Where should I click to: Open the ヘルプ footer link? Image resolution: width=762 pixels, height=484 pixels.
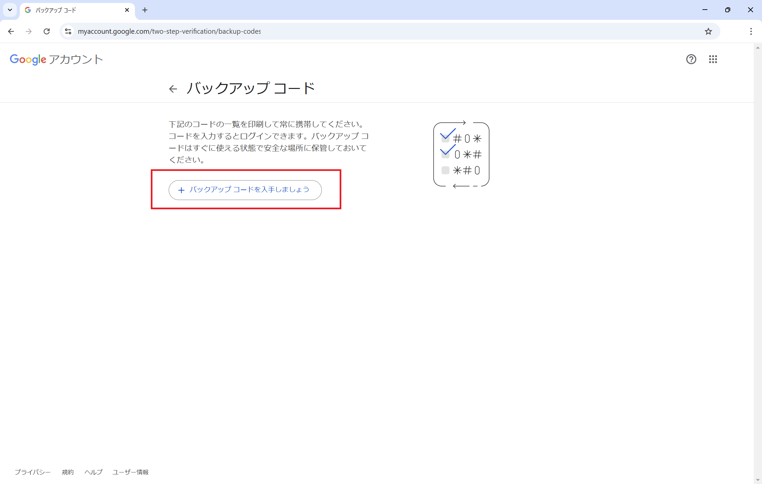click(x=93, y=472)
